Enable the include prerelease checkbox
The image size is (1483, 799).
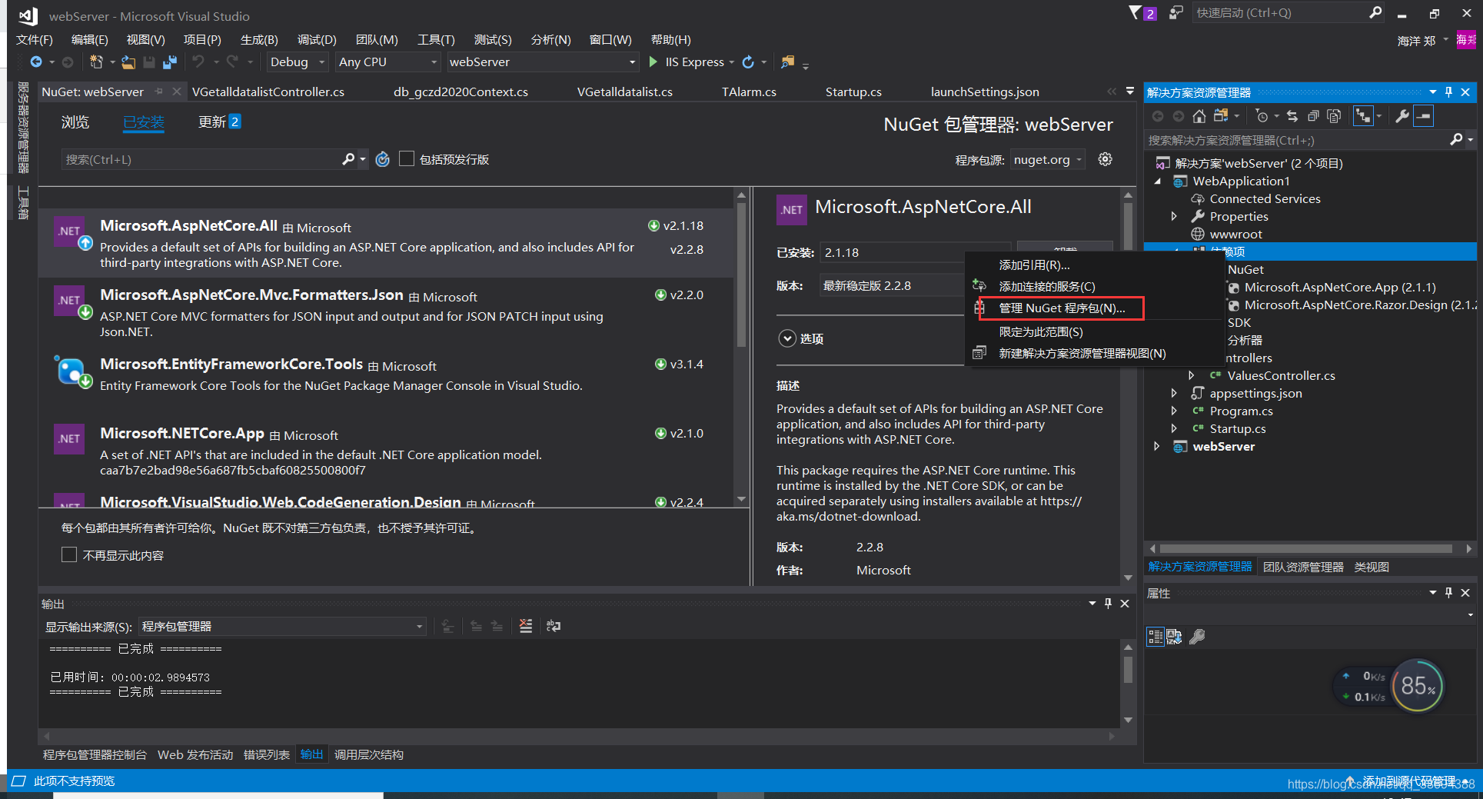coord(407,158)
